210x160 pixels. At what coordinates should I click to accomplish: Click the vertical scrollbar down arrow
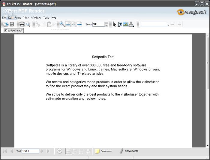[208, 146]
